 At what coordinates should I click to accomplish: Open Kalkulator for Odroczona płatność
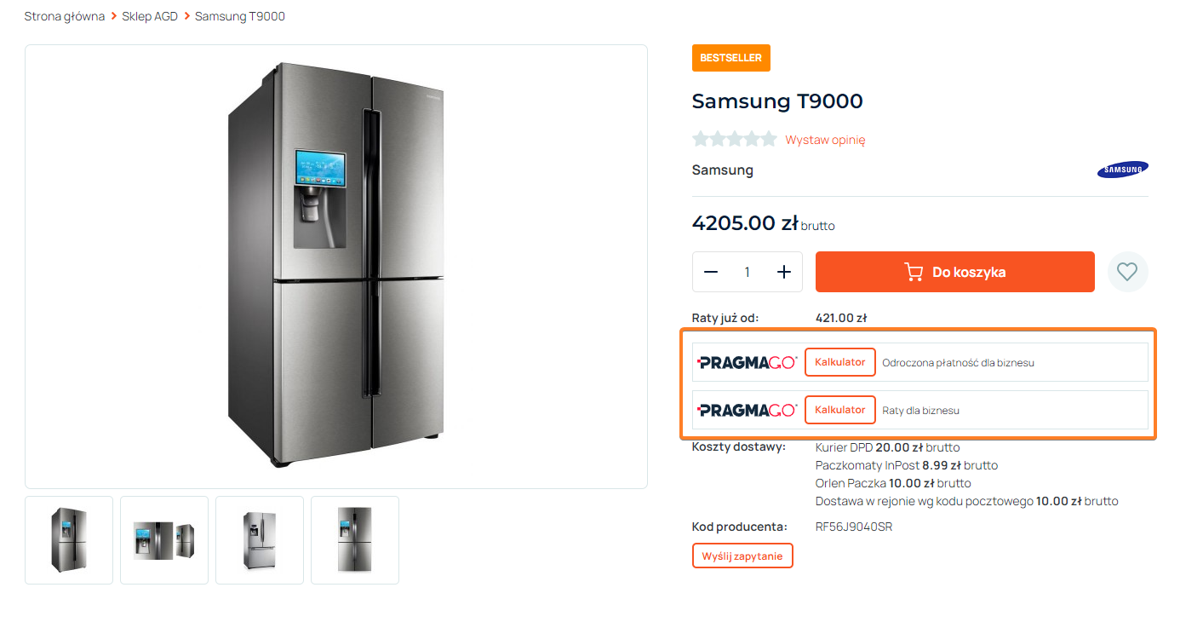click(839, 362)
